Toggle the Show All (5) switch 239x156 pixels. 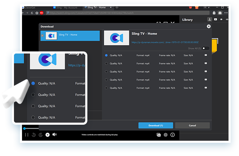tap(205, 48)
